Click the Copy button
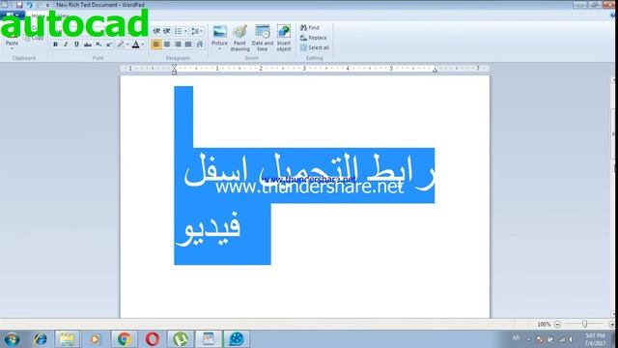Viewport: 618px width, 348px height. coord(34,39)
